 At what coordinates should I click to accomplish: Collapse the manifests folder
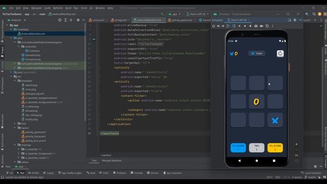[11, 30]
